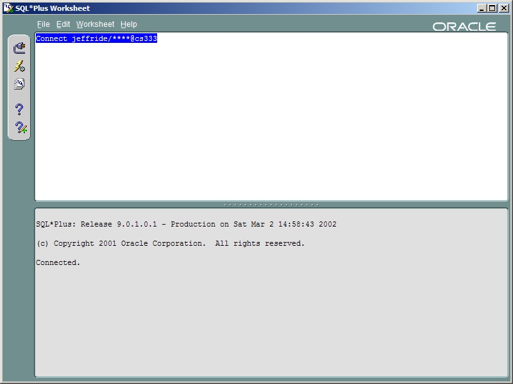Click the SQL*Plus Release version line
The image size is (513, 384).
click(186, 225)
